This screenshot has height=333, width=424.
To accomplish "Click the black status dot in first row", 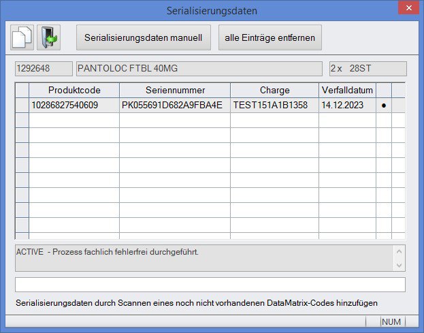I will 383,106.
